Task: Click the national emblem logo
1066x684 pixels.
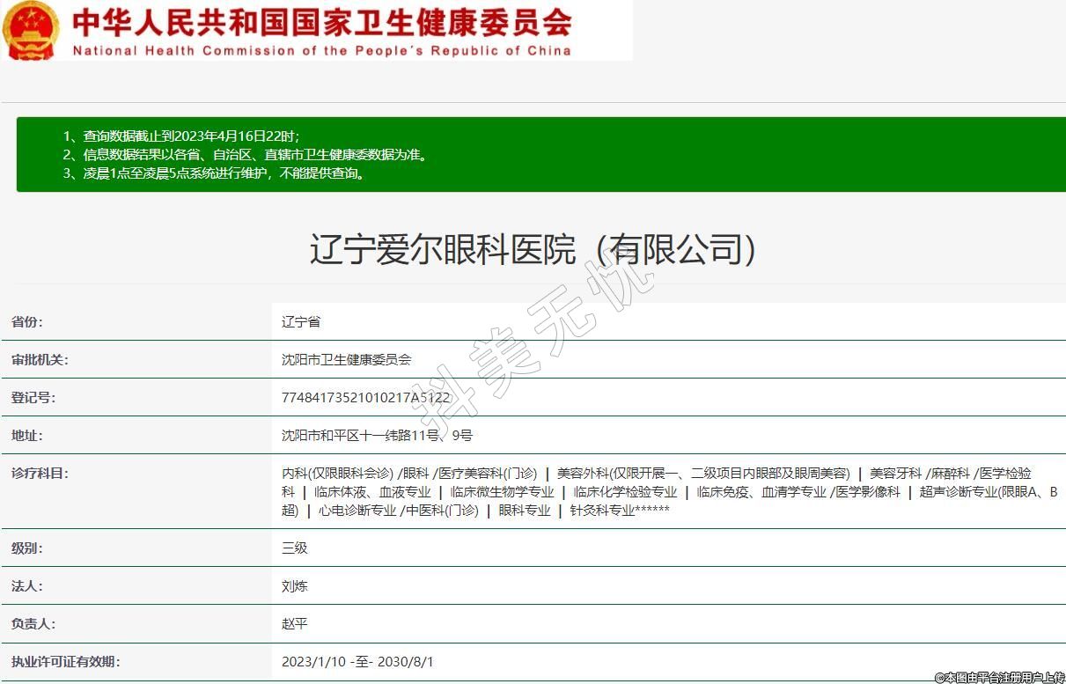Action: click(33, 30)
